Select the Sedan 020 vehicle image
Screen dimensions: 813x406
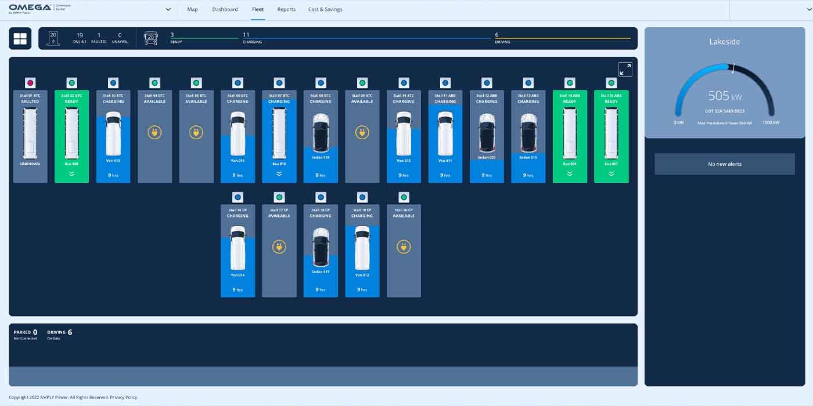pos(487,133)
